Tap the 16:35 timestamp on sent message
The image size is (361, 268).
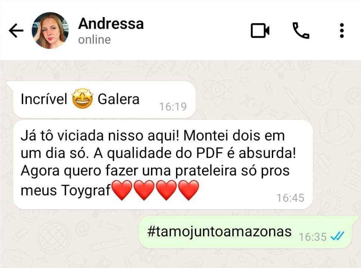coord(313,237)
